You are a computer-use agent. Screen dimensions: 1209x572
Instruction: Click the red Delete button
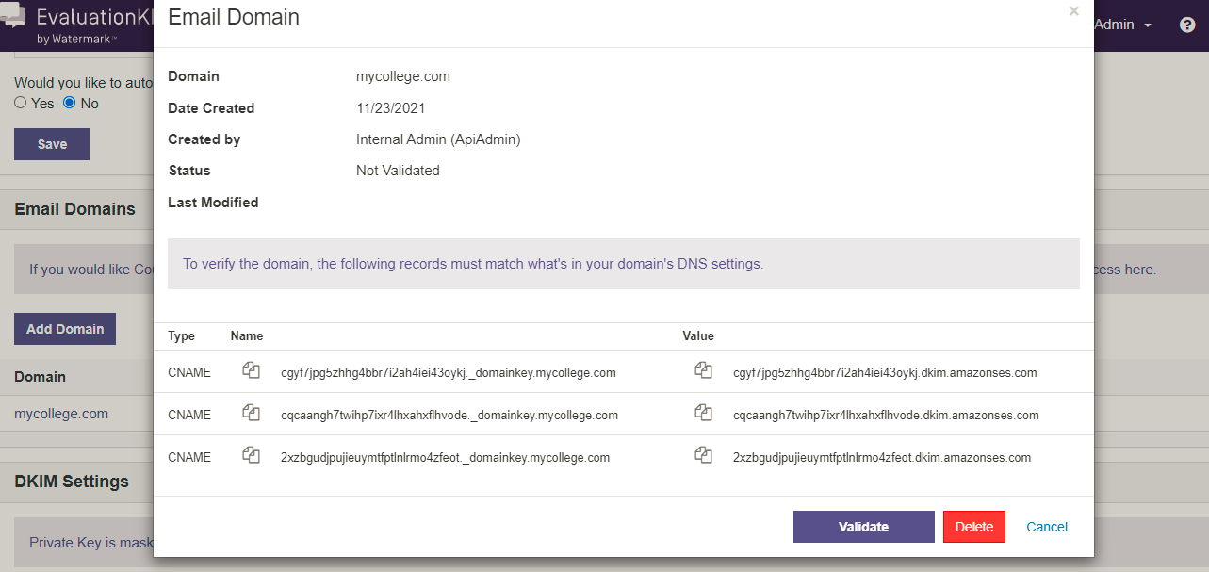click(974, 527)
